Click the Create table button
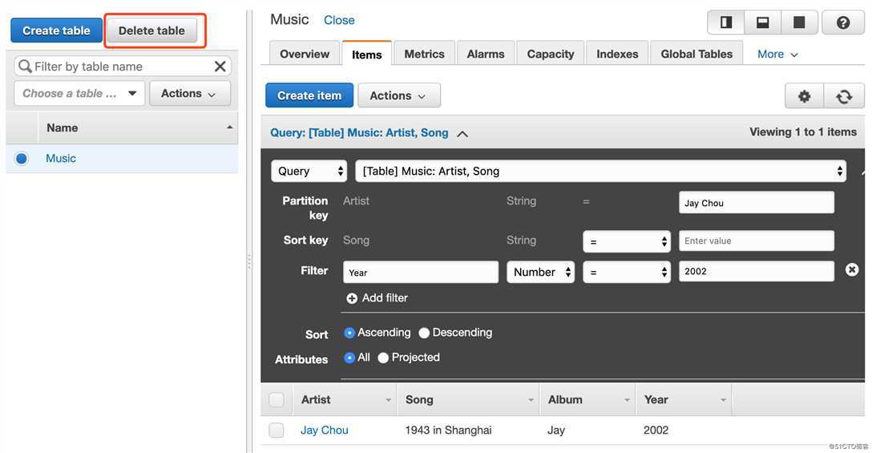Image resolution: width=872 pixels, height=453 pixels. click(56, 30)
